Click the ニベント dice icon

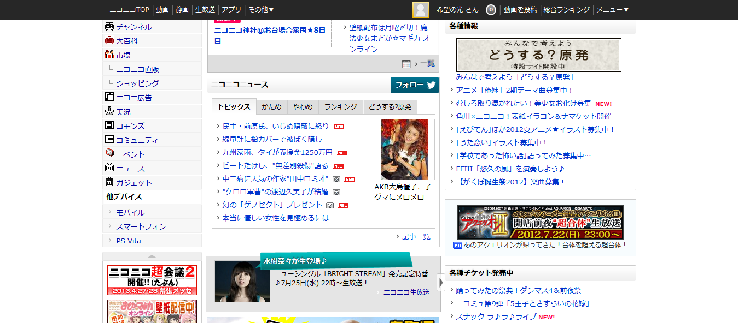109,153
